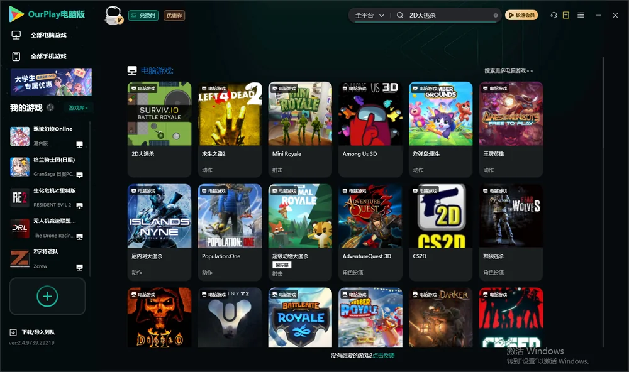The height and width of the screenshot is (372, 629).
Task: Click the yellow mini-window mode icon
Action: (566, 15)
